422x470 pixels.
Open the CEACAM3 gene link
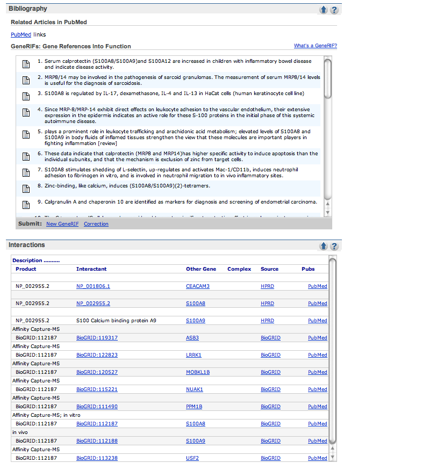[197, 286]
